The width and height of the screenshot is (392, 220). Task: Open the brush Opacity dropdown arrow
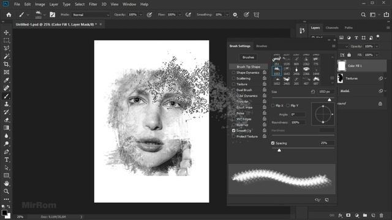pyautogui.click(x=141, y=15)
